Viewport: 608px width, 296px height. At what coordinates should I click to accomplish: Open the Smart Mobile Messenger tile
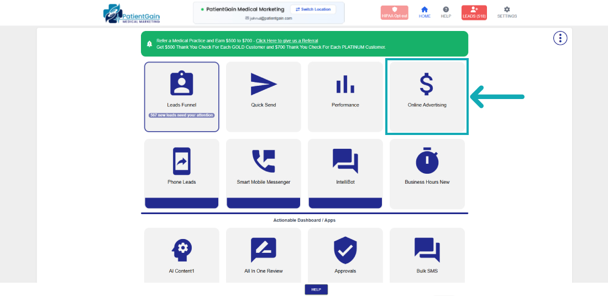(263, 174)
